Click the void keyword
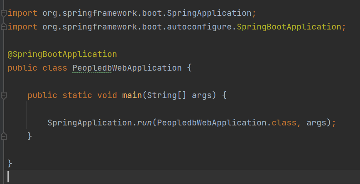Image resolution: width=360 pixels, height=184 pixels. click(107, 95)
